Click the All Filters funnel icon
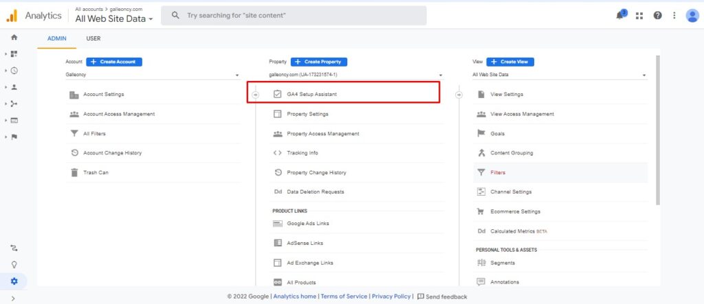Image resolution: width=704 pixels, height=304 pixels. click(74, 134)
